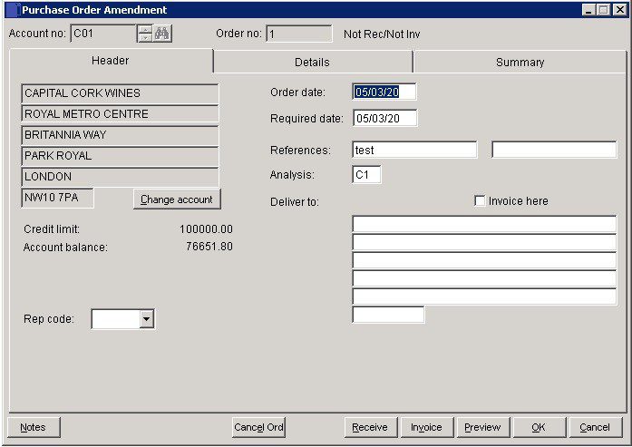
Task: Open Notes for this order
Action: tap(34, 427)
